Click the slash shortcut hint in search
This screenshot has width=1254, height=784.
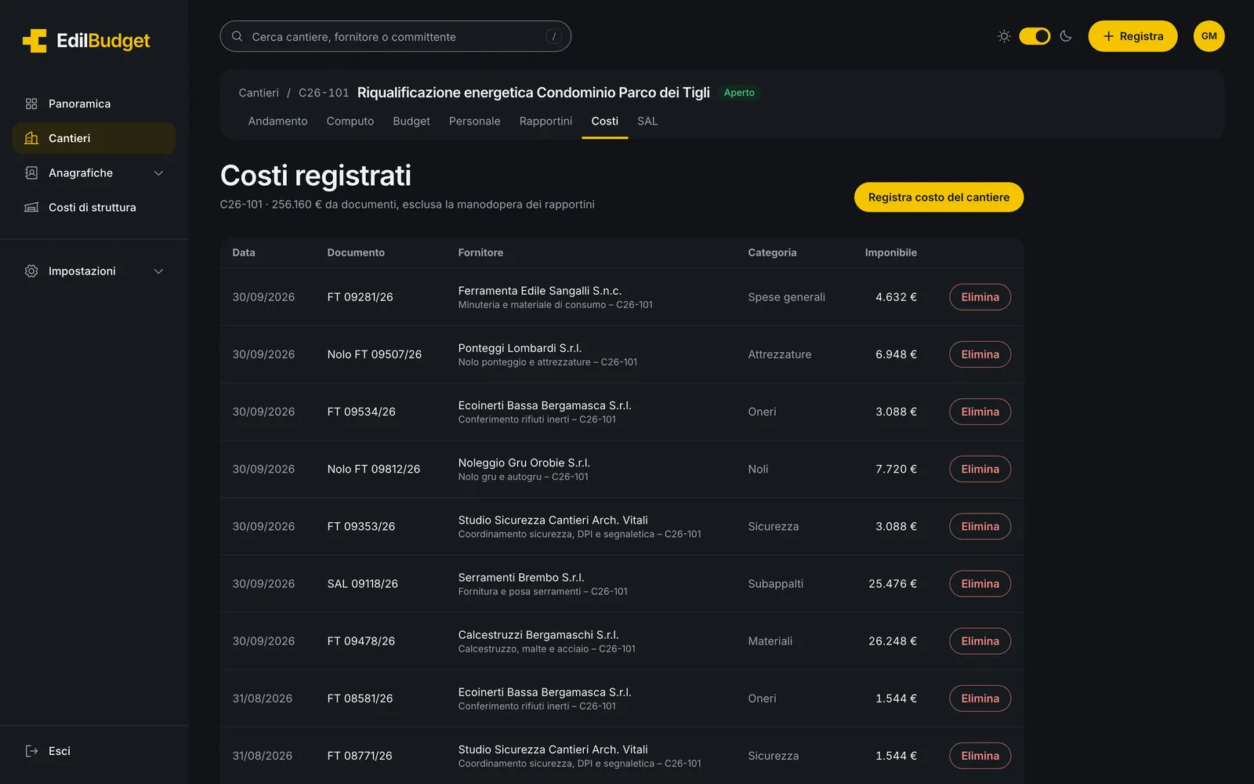(x=554, y=36)
